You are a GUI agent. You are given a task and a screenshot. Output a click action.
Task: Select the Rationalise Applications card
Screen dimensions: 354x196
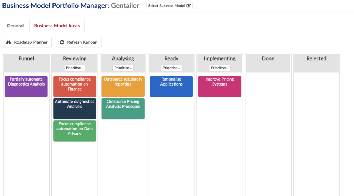pos(171,86)
